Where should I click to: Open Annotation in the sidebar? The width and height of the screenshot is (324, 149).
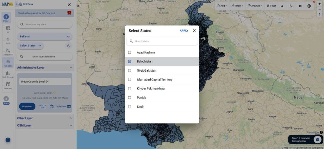pos(8,52)
